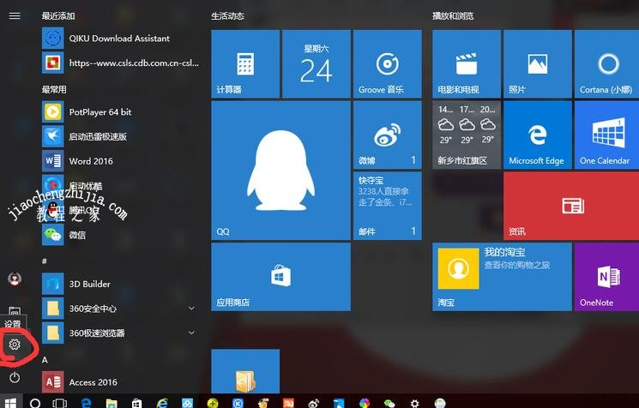Open the calendar tile showing 24
The height and width of the screenshot is (408, 639).
tap(316, 64)
